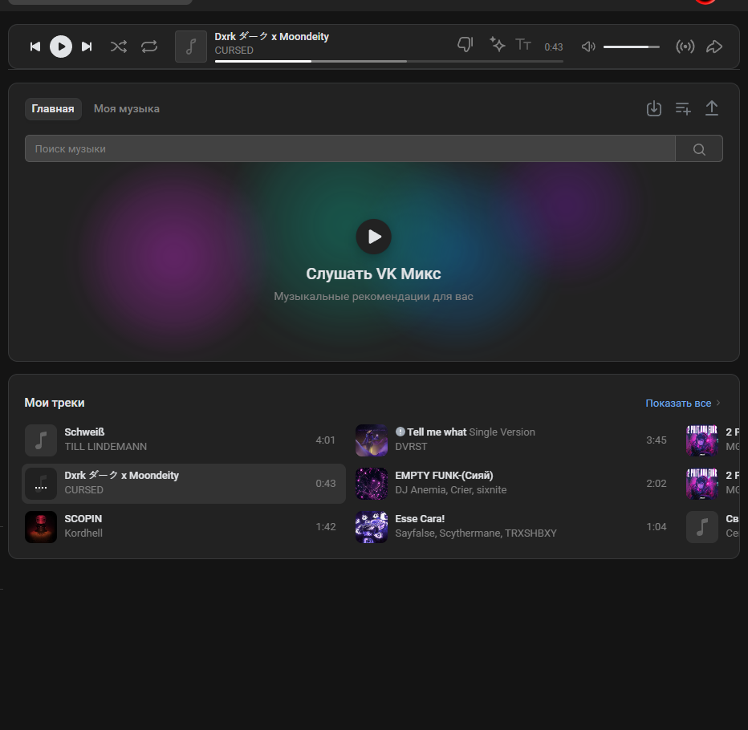748x730 pixels.
Task: Skip to the previous track
Action: tap(35, 47)
